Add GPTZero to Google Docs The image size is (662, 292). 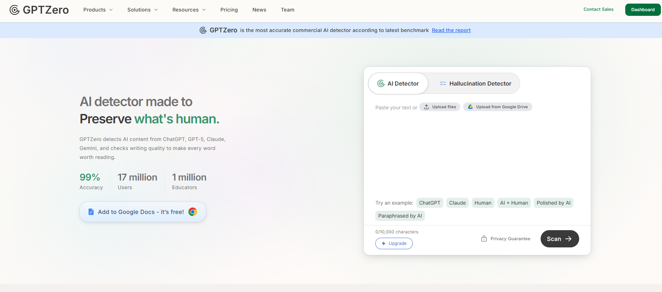143,212
